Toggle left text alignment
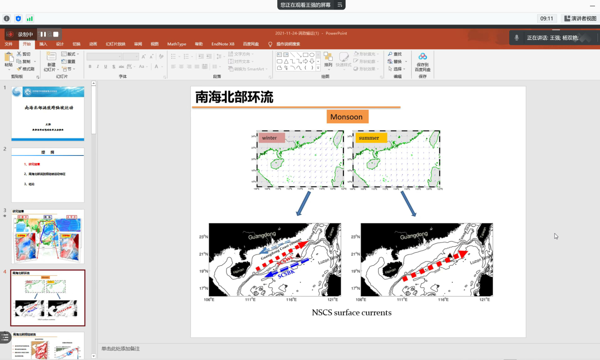This screenshot has width=600, height=360. pyautogui.click(x=173, y=67)
